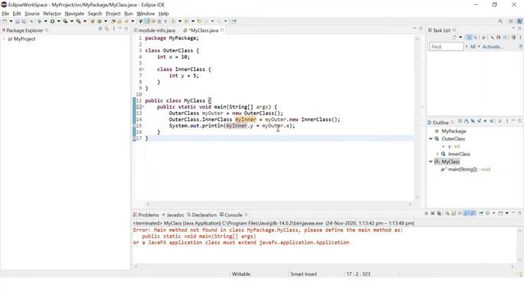The width and height of the screenshot is (524, 294).
Task: Click the Open Type icon in toolbar
Action: coord(113,21)
